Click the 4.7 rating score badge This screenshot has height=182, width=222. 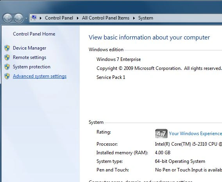(161, 134)
